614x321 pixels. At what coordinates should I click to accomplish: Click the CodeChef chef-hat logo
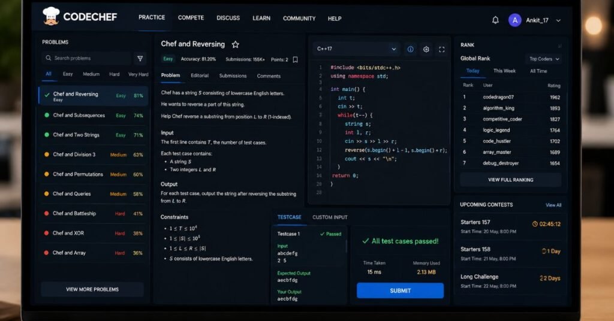[51, 16]
